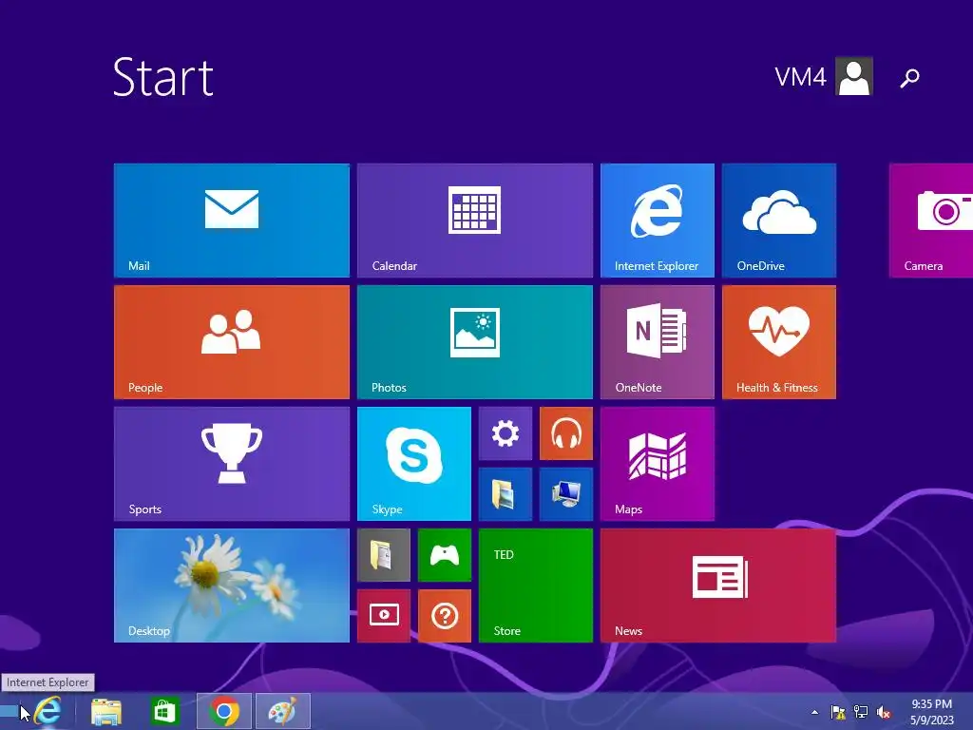973x730 pixels.
Task: Open the clock showing 9:35 PM
Action: coord(931,712)
